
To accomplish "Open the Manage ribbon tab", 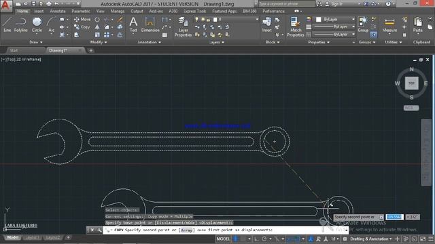I will tap(118, 11).
